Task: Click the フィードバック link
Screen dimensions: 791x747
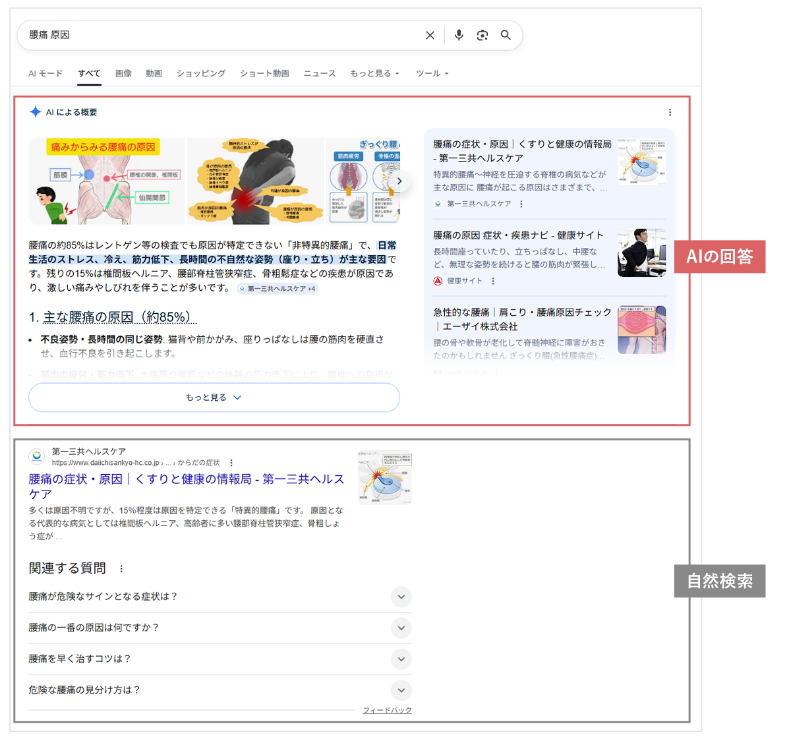Action: pos(387,711)
